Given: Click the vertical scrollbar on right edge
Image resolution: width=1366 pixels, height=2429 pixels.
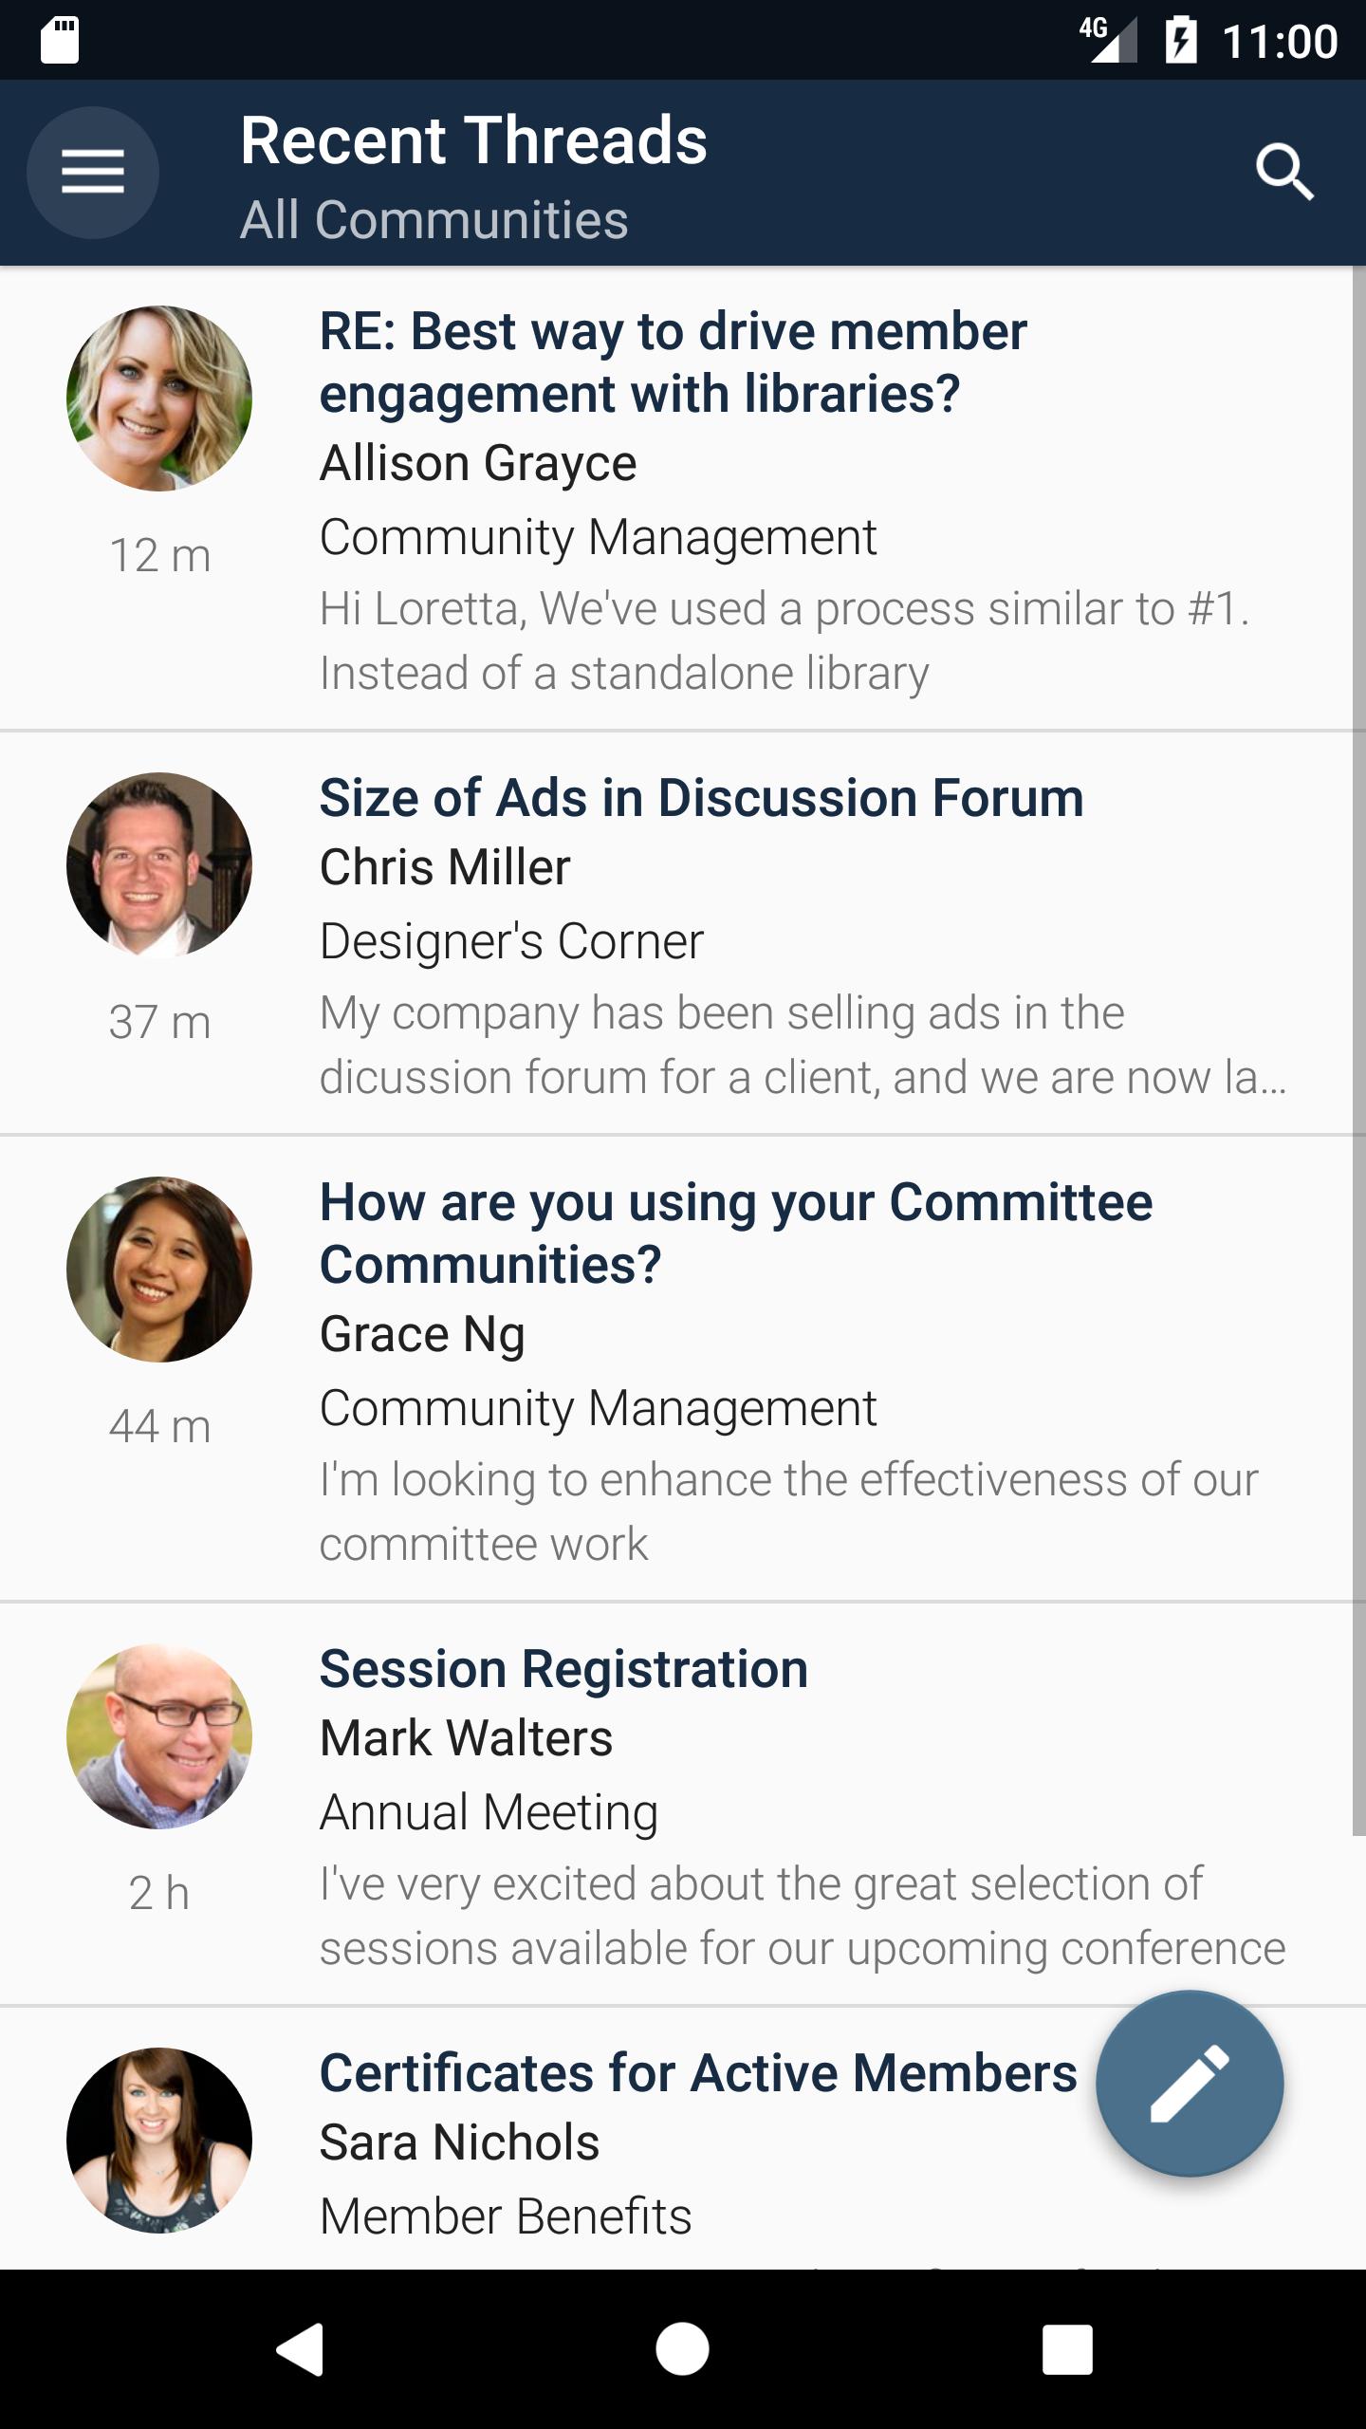Looking at the screenshot, I should (x=1358, y=1051).
